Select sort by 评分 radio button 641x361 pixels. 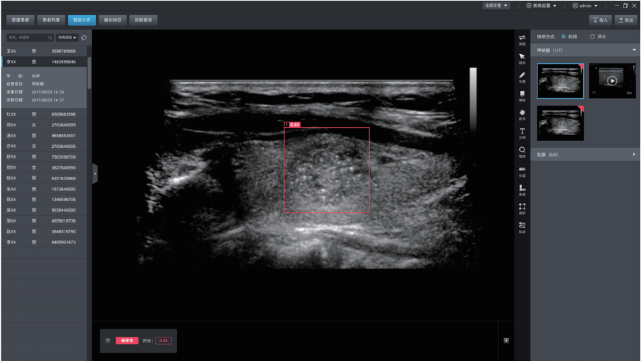coord(592,37)
